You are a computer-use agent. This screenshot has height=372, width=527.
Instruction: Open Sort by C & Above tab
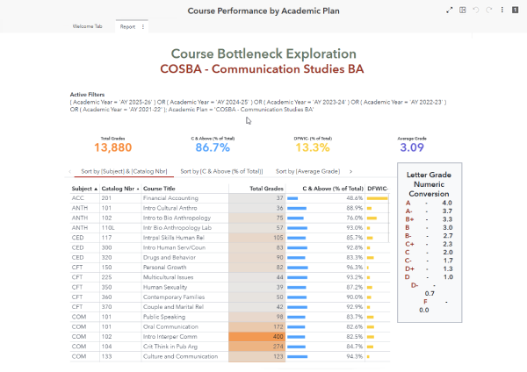point(221,171)
